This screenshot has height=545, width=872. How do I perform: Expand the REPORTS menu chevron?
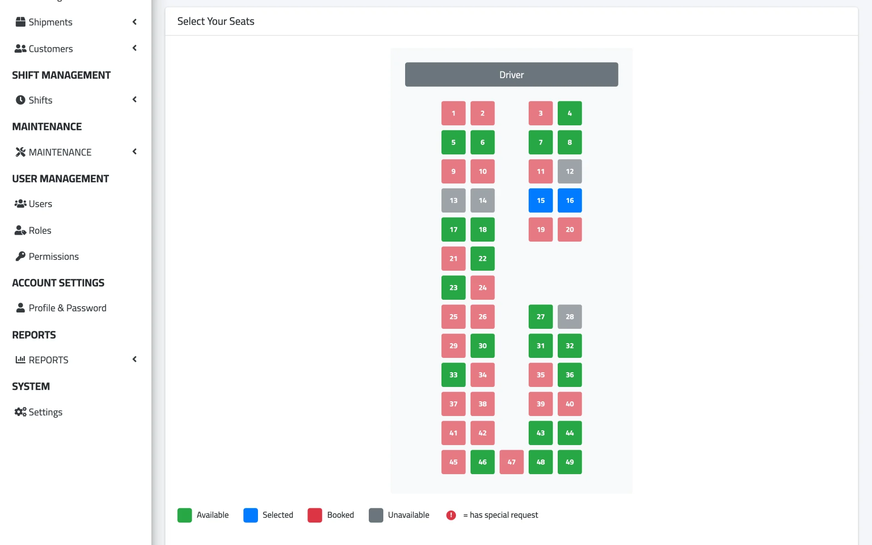[x=134, y=359]
